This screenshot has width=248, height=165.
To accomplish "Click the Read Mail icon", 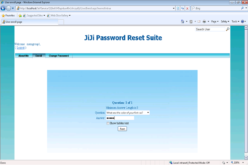I will pyautogui.click(x=199, y=21).
